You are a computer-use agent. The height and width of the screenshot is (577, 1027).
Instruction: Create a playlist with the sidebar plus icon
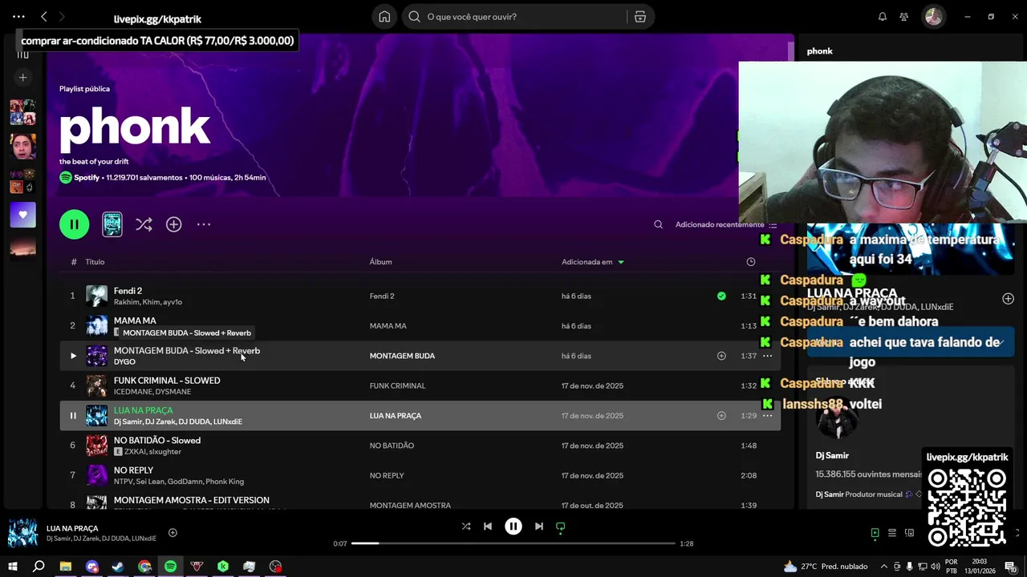point(22,78)
